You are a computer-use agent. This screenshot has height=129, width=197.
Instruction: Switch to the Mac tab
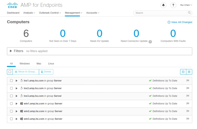(x=39, y=64)
